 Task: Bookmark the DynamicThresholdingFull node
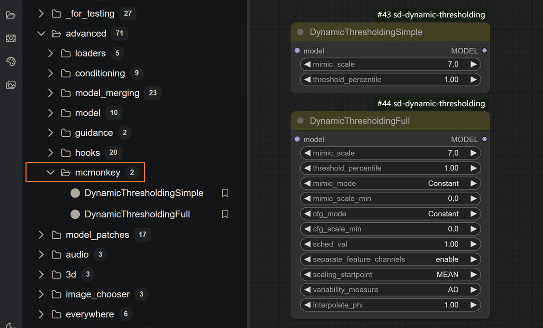225,214
